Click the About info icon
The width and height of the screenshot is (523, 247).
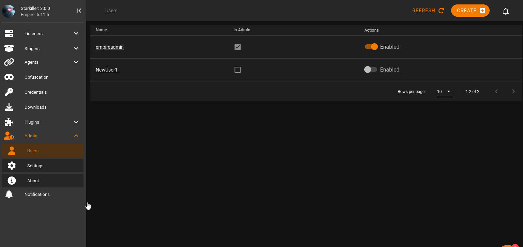pyautogui.click(x=12, y=181)
